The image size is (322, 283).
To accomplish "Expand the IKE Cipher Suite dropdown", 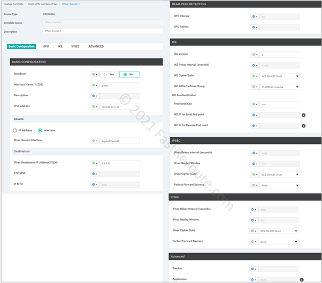I will [280, 76].
